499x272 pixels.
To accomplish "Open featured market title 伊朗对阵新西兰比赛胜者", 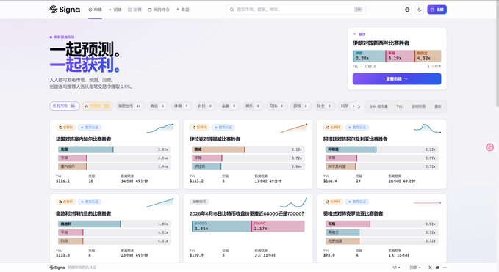I will tap(381, 43).
